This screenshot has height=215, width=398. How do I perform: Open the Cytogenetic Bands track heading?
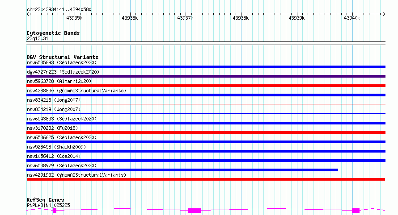tap(53, 33)
